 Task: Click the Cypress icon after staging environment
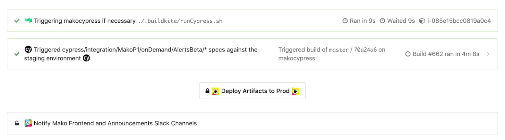click(x=87, y=58)
